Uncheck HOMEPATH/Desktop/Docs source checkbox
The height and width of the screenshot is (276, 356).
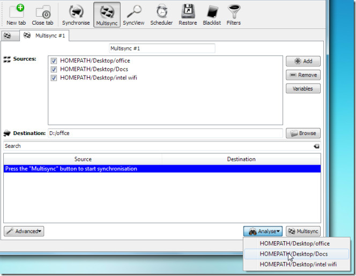[54, 69]
